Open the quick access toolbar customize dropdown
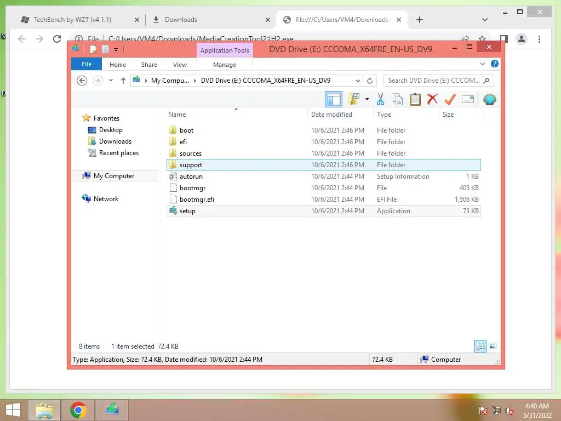 point(116,50)
